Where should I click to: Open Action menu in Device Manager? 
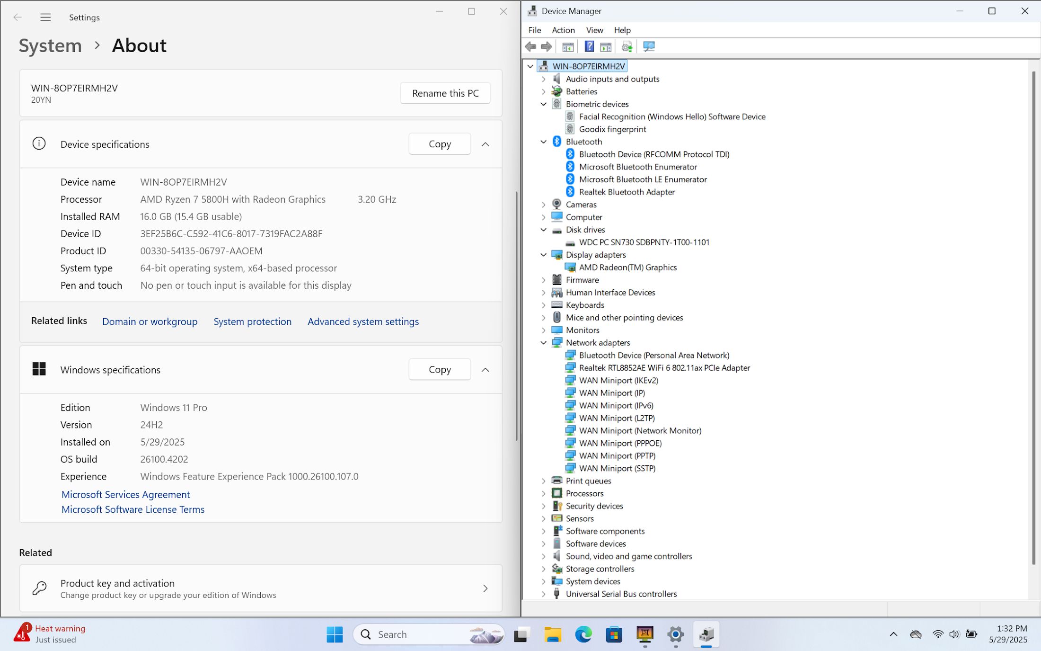[x=563, y=30]
